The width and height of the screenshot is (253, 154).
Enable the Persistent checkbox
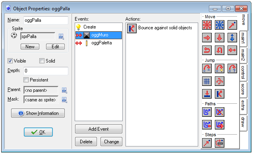(26, 80)
